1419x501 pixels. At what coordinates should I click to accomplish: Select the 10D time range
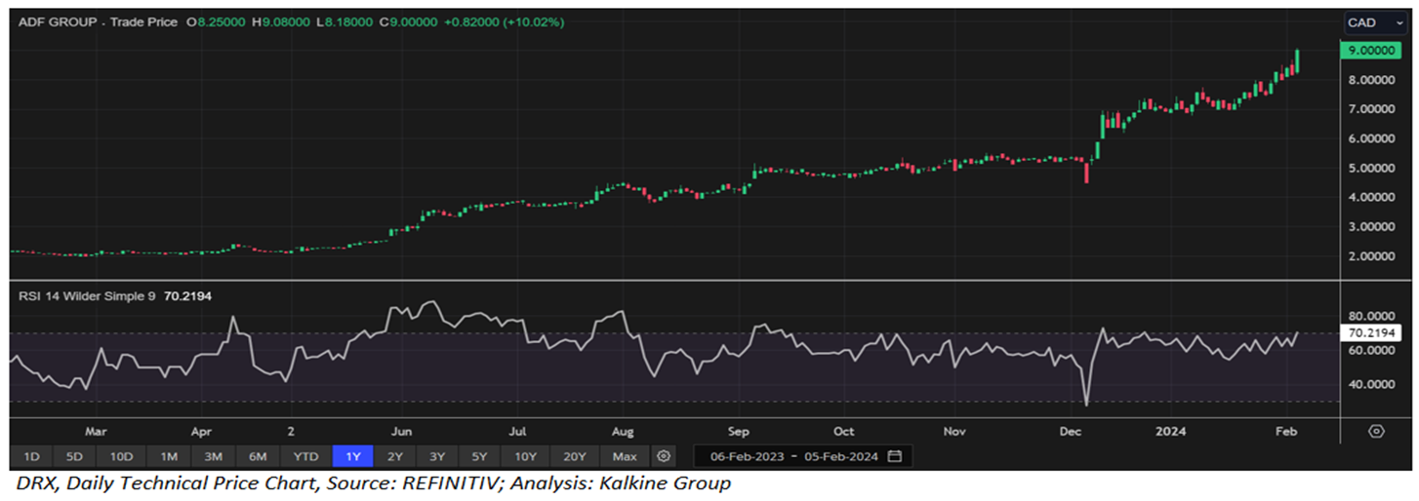click(121, 456)
